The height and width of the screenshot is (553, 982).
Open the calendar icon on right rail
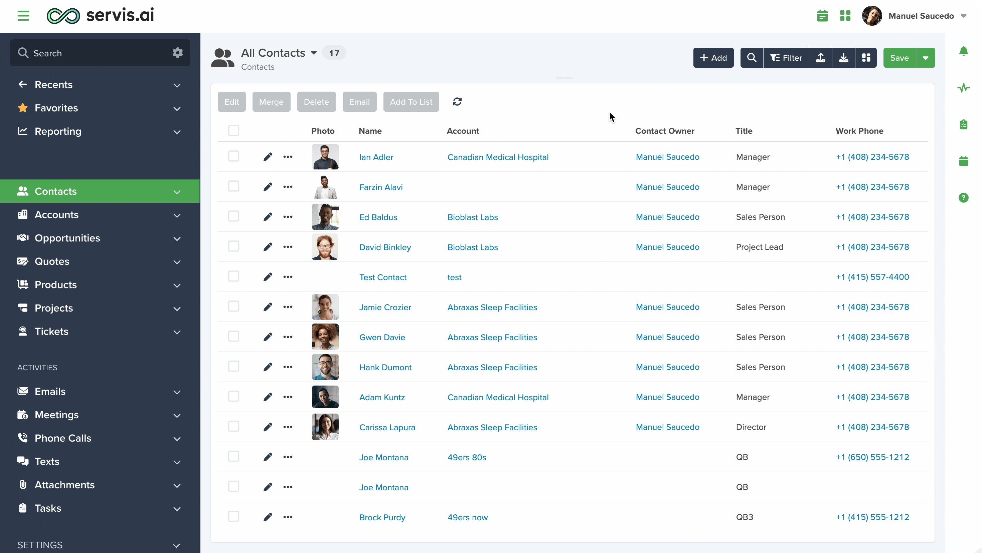(963, 161)
